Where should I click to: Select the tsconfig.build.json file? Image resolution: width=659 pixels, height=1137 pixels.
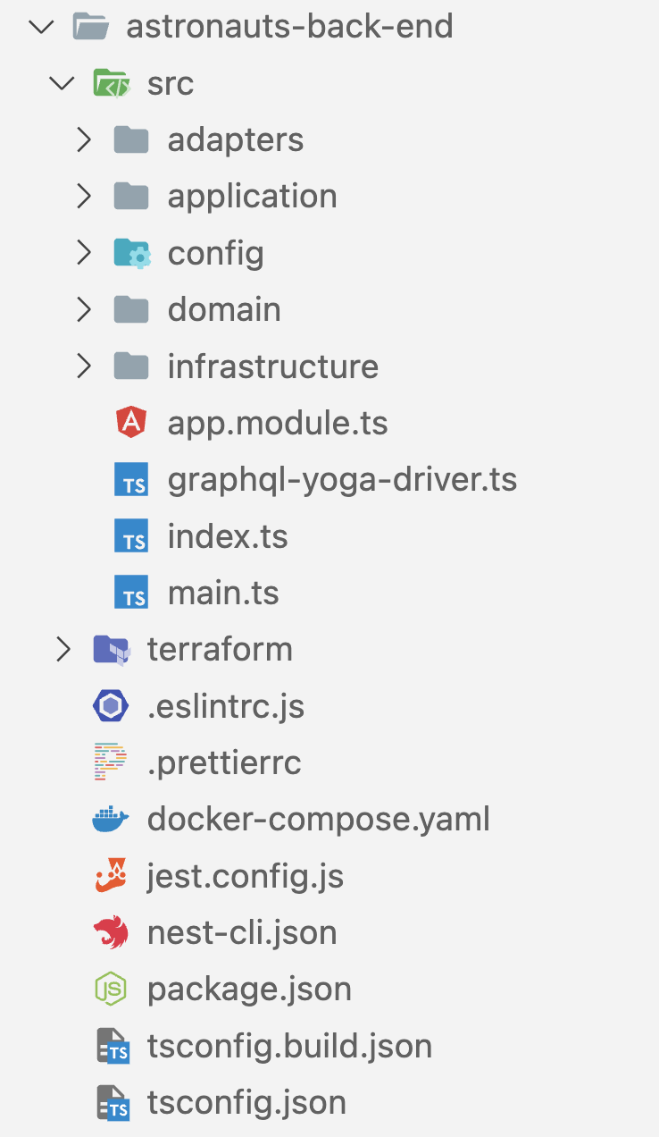pos(290,1046)
